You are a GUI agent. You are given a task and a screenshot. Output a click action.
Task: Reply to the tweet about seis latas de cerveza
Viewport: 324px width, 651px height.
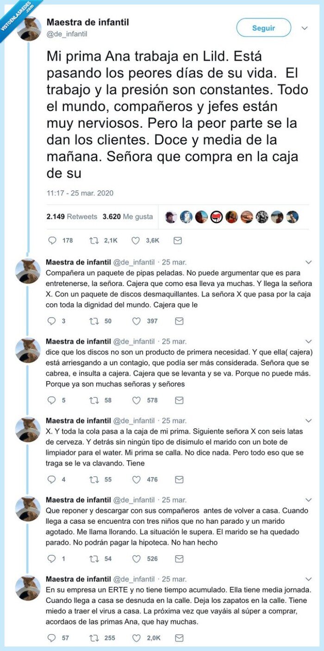coord(52,479)
